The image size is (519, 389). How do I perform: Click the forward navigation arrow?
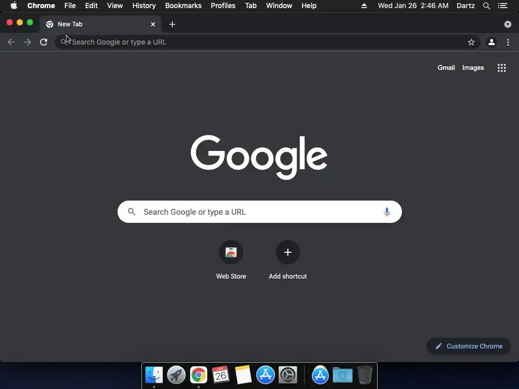click(27, 42)
